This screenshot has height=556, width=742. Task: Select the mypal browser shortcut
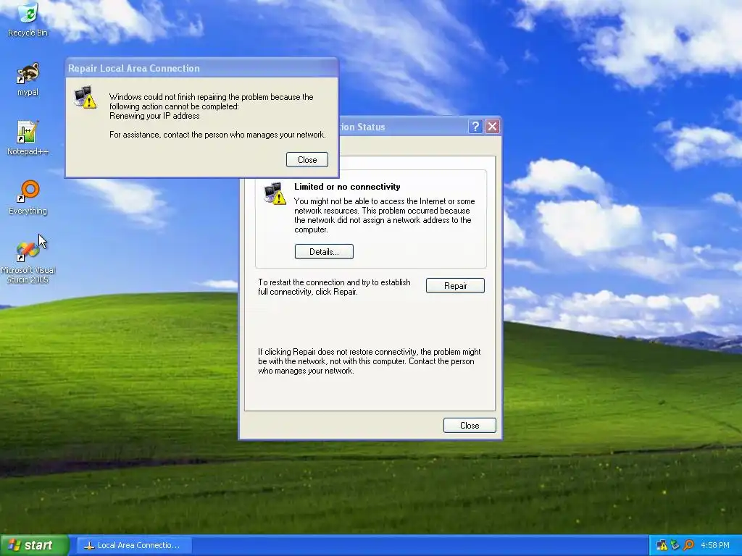(28, 79)
